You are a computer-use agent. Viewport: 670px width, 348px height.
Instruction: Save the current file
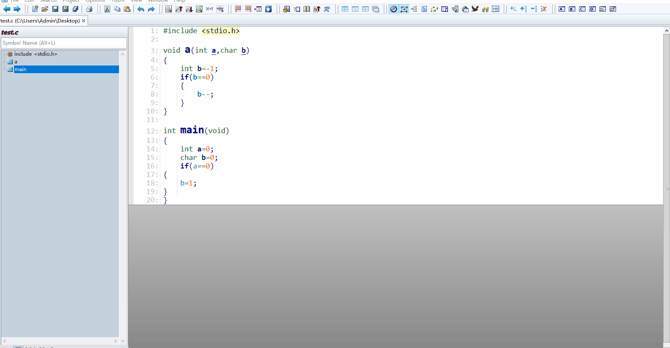click(x=55, y=9)
